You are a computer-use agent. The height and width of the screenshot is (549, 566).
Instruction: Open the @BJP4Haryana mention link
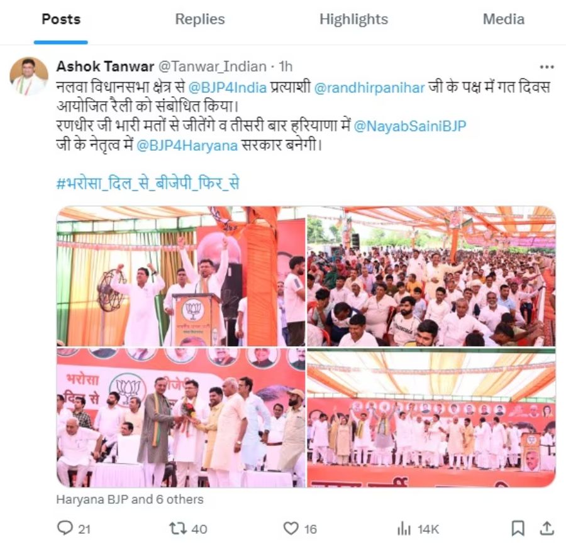pyautogui.click(x=187, y=145)
